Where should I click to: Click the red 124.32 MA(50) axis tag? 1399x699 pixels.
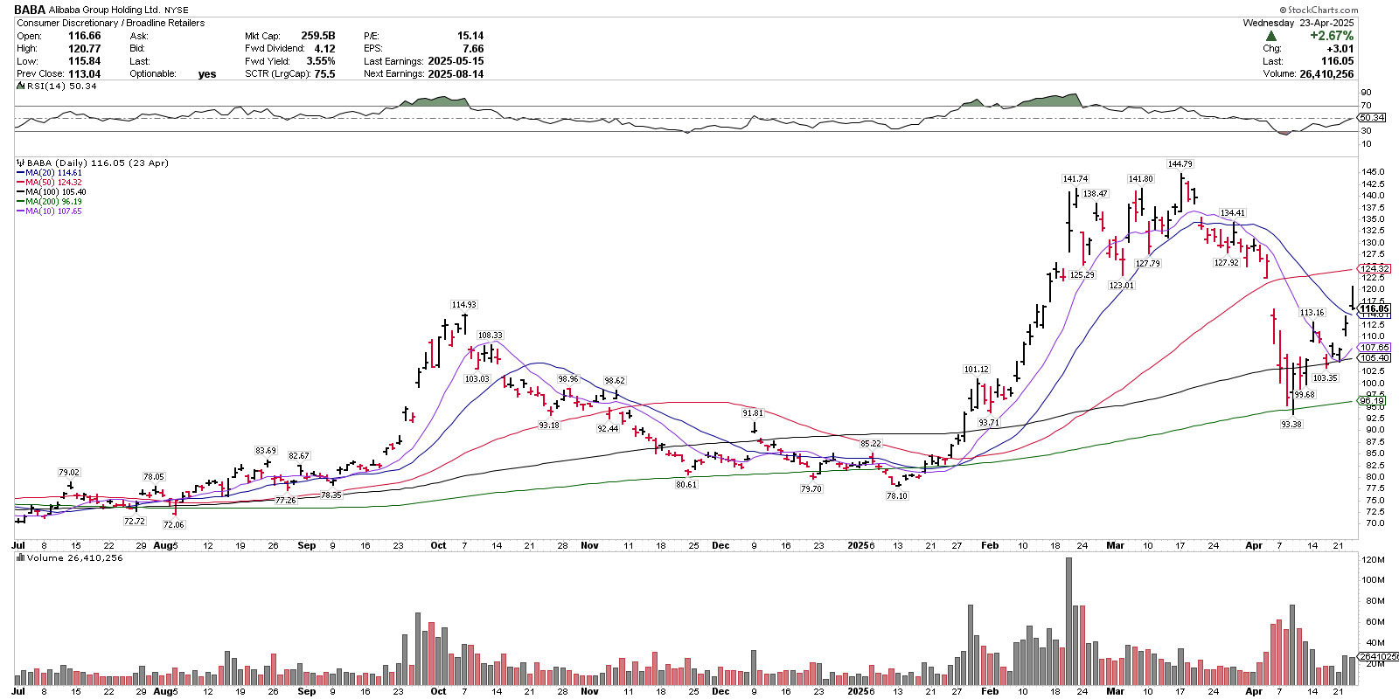pos(1374,268)
